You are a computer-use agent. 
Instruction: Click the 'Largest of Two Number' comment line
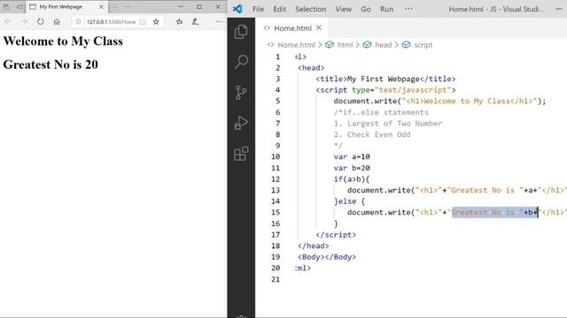click(x=388, y=124)
